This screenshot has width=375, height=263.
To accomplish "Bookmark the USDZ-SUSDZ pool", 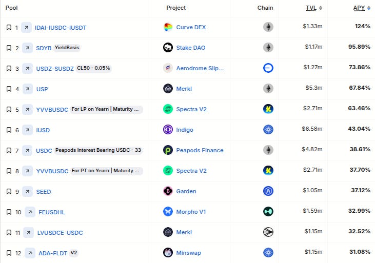I will [9, 69].
